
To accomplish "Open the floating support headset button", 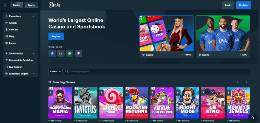I will 253,117.
